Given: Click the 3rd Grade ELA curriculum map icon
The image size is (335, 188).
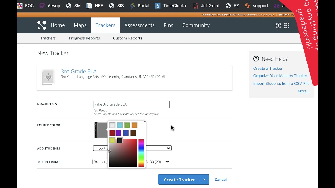Looking at the screenshot, I should click(x=48, y=77).
